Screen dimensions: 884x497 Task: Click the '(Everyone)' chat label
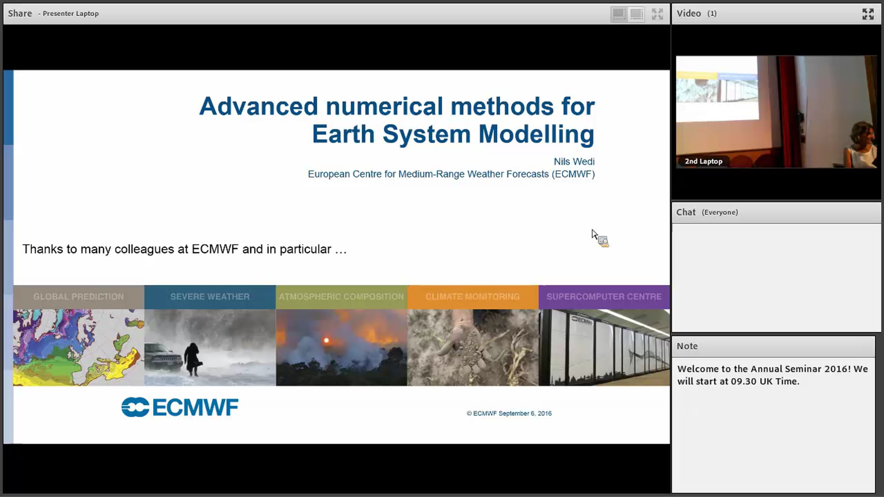(720, 212)
